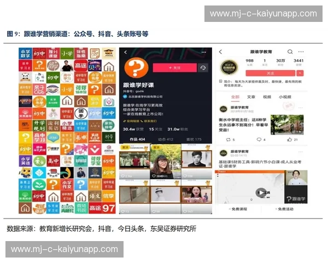
Task: Tap the round gold-black 跟谁学教育 profile avatar
Action: 229,67
